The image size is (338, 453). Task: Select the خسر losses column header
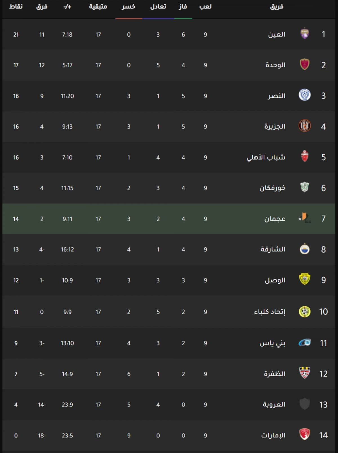tap(128, 6)
